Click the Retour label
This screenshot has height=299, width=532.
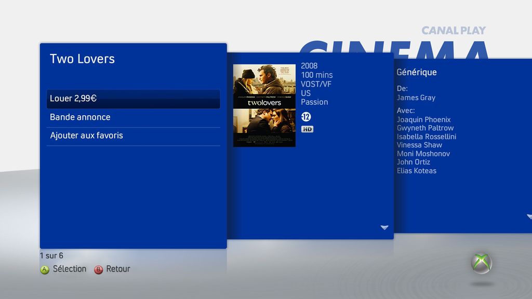coord(118,269)
